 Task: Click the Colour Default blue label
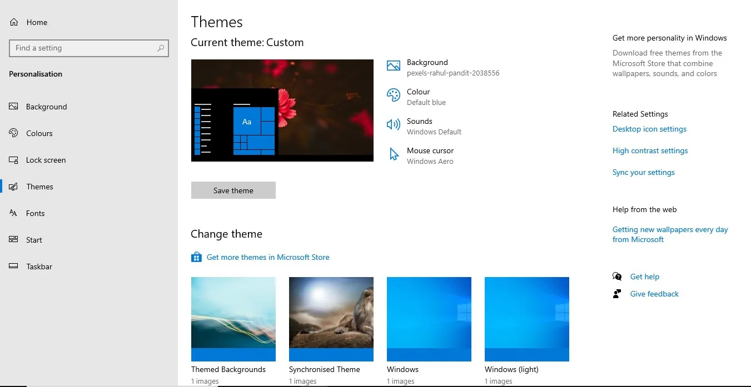426,97
